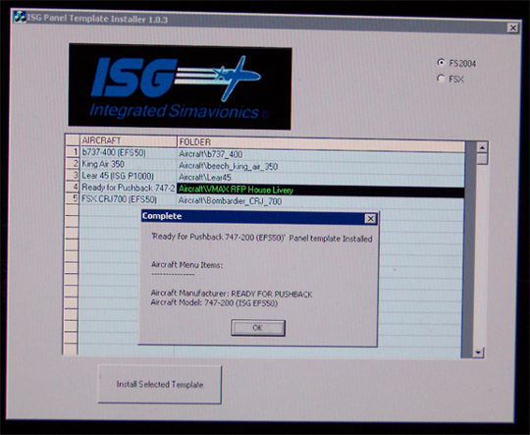The height and width of the screenshot is (435, 530).
Task: Click the Aircraft Manufacturer text line
Action: point(232,294)
